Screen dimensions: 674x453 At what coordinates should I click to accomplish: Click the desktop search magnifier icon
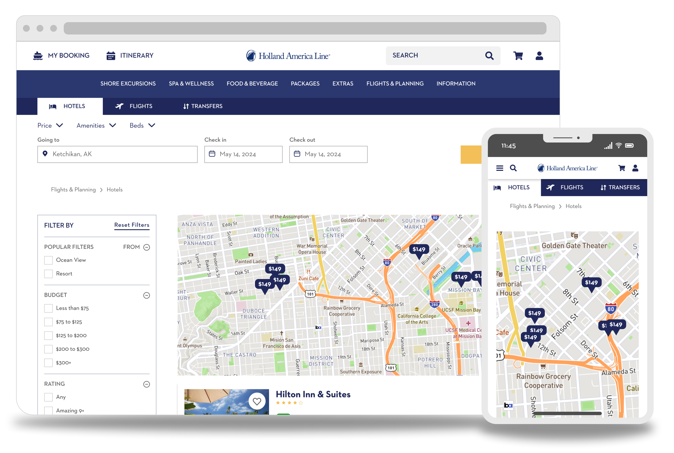(x=489, y=56)
